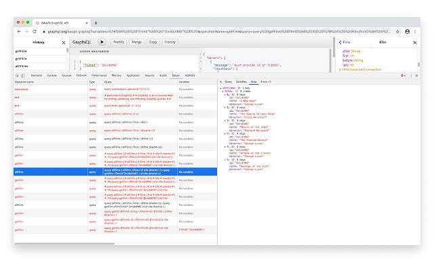Open the Chrome profile avatar
434x271 pixels.
[407, 32]
